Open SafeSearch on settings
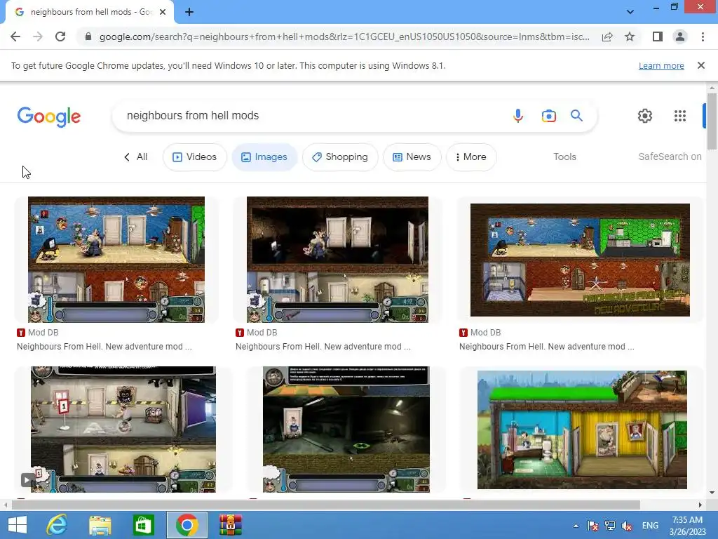 (670, 157)
